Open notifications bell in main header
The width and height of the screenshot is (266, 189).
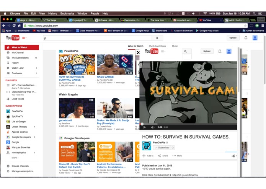[x=246, y=38]
